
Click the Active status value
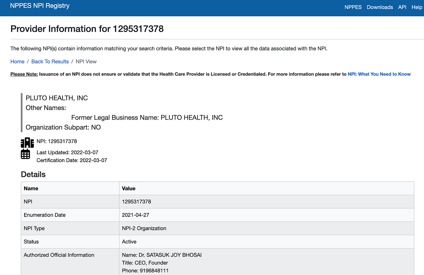point(129,242)
